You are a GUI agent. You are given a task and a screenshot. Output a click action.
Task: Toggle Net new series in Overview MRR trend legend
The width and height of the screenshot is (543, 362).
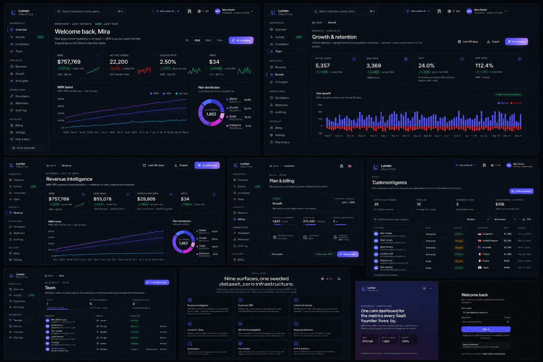coord(181,94)
